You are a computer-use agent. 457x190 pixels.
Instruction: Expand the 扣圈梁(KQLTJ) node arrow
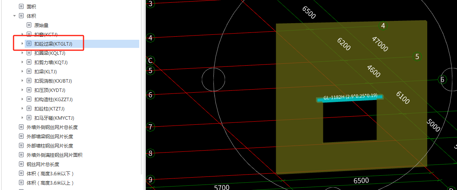pos(22,53)
